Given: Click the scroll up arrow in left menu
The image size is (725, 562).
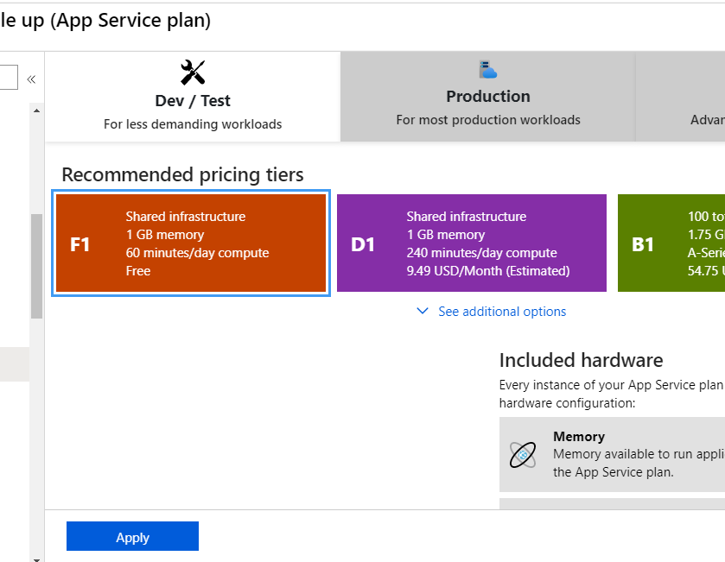Looking at the screenshot, I should click(36, 111).
